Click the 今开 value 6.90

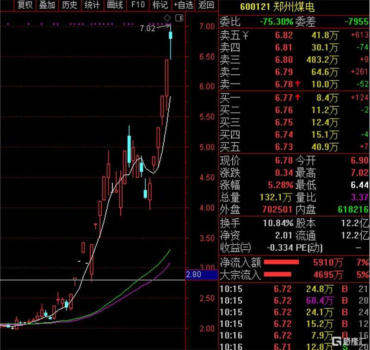(359, 161)
